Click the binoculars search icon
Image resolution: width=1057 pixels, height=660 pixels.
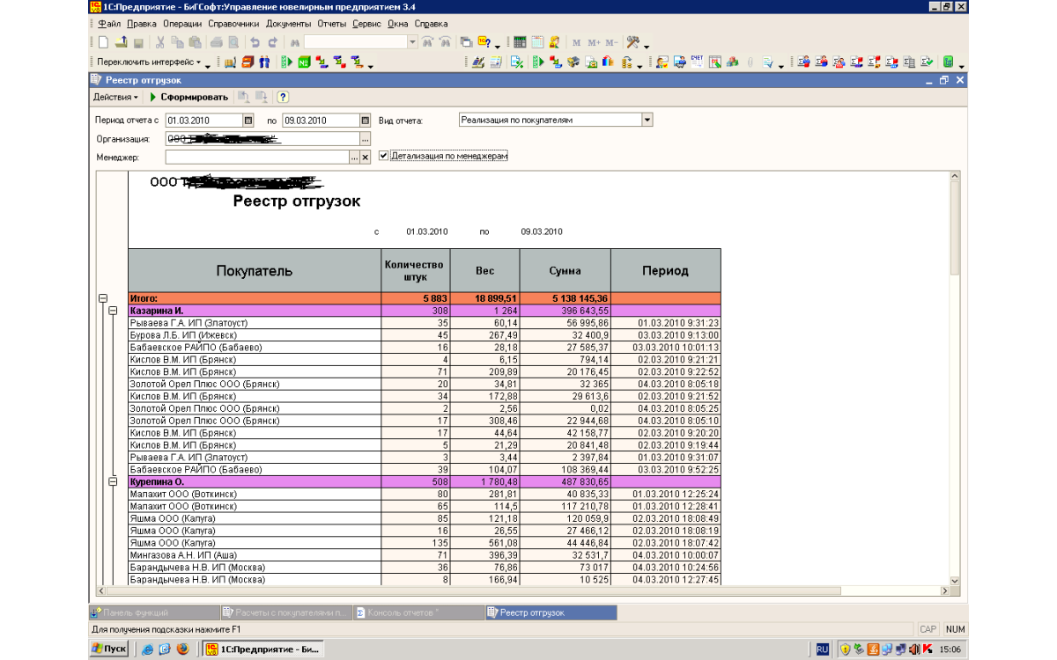pos(296,42)
